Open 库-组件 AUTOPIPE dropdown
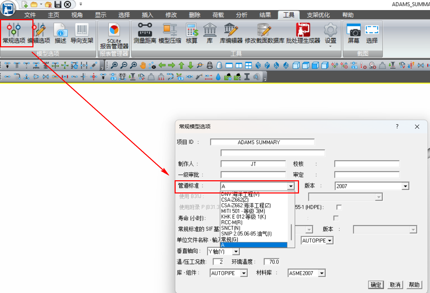Viewport: 430px width, 293px height. [x=244, y=274]
